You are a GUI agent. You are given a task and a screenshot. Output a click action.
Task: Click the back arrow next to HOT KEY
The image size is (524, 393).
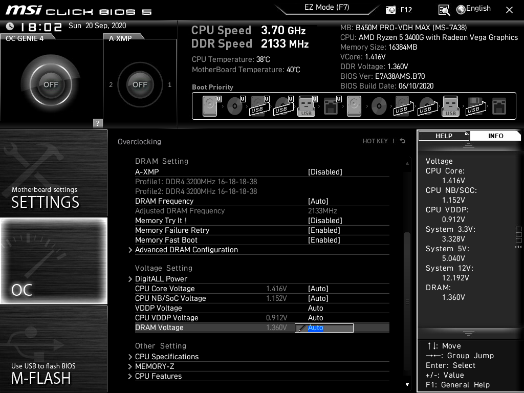tap(403, 141)
